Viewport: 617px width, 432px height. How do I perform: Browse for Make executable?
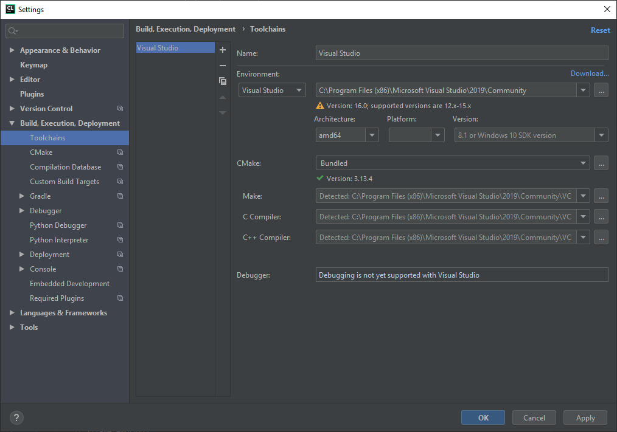tap(601, 196)
